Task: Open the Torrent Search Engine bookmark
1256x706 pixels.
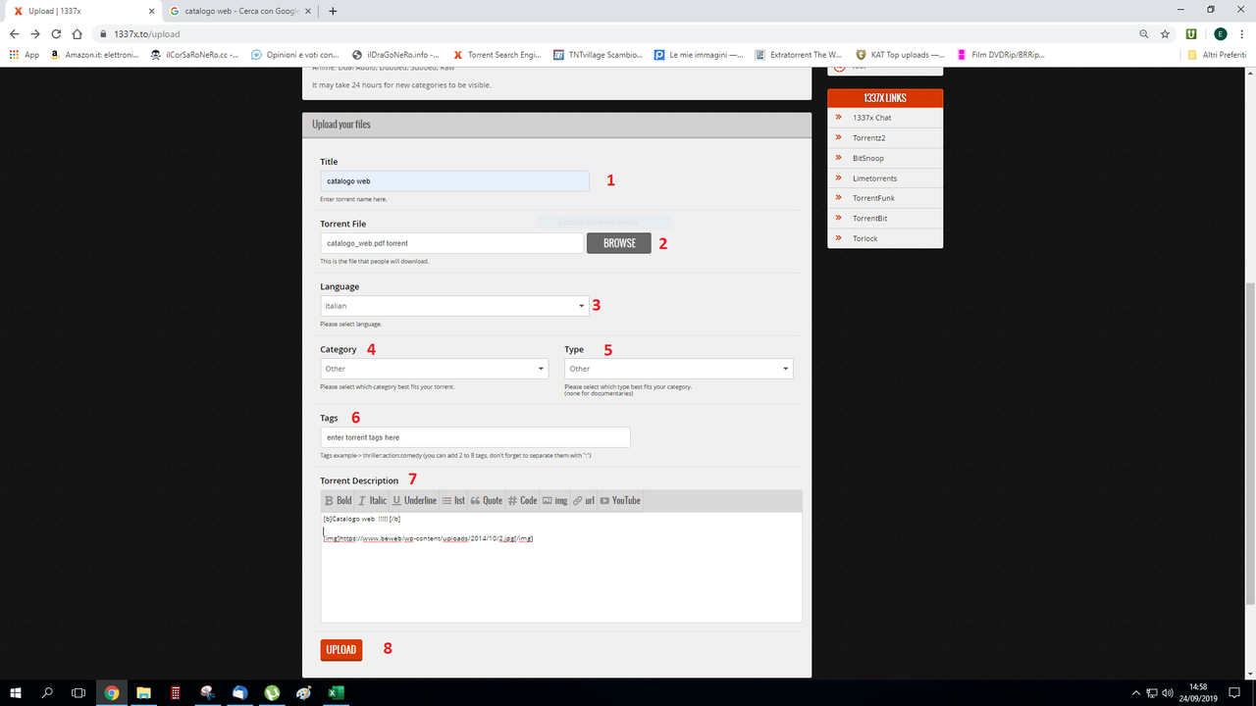Action: 497,55
